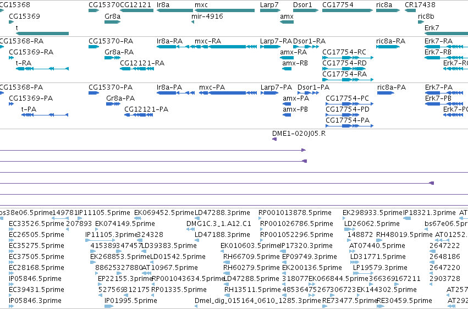468x309 pixels.
Task: Click the CG17754-PA protein label
Action: click(348, 120)
